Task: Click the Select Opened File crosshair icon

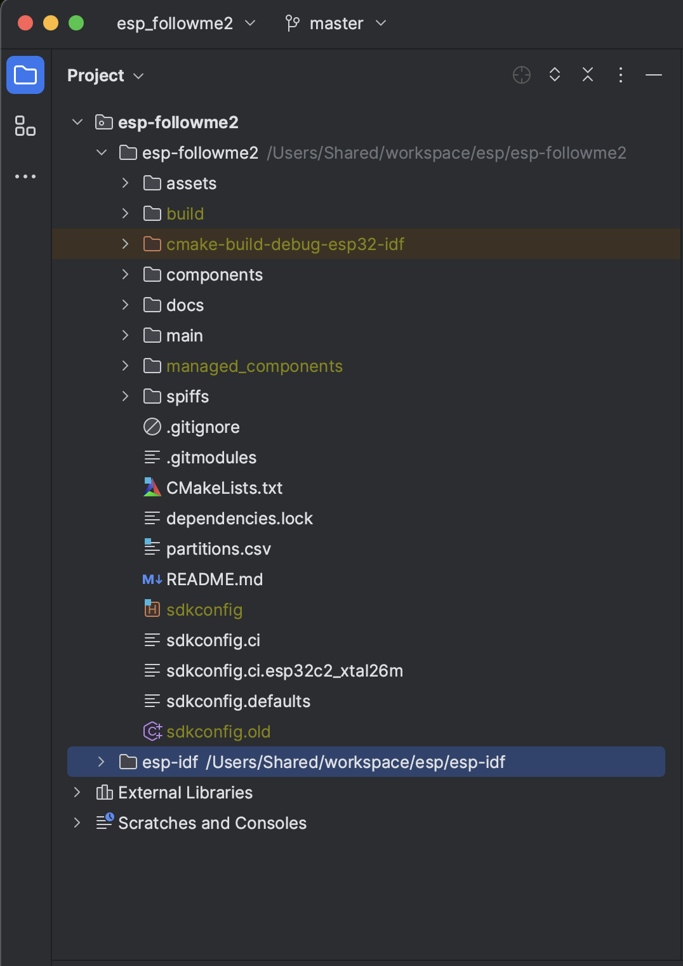Action: click(522, 75)
